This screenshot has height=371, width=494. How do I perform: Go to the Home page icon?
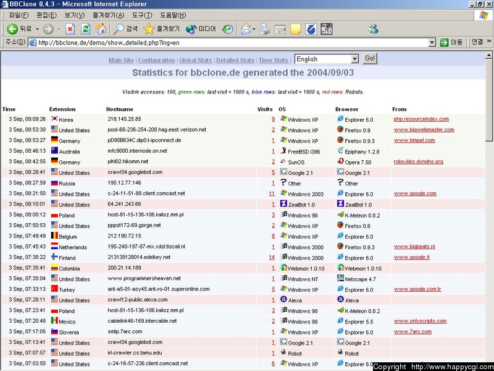[x=101, y=29]
